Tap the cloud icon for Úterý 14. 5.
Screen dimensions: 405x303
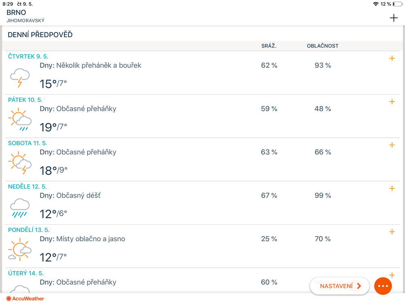pyautogui.click(x=20, y=288)
